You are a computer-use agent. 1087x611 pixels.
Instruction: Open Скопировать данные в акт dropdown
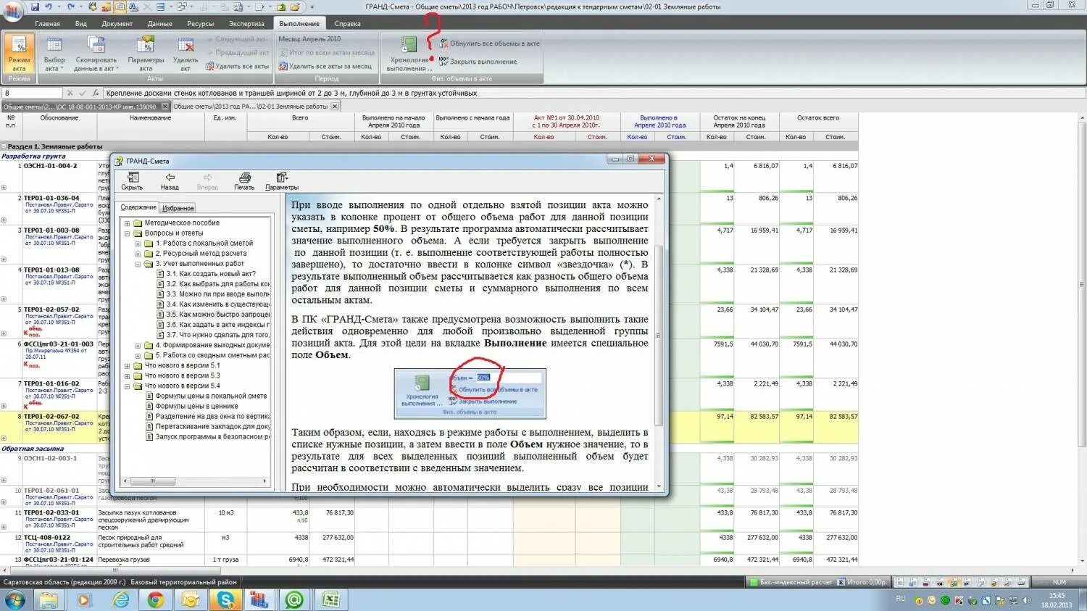coord(96,53)
